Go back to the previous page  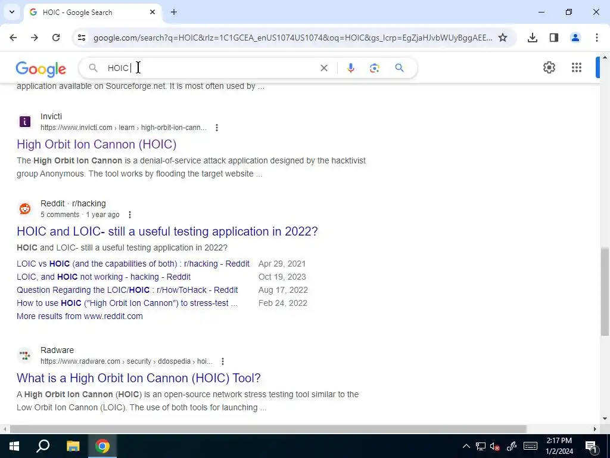tap(13, 38)
